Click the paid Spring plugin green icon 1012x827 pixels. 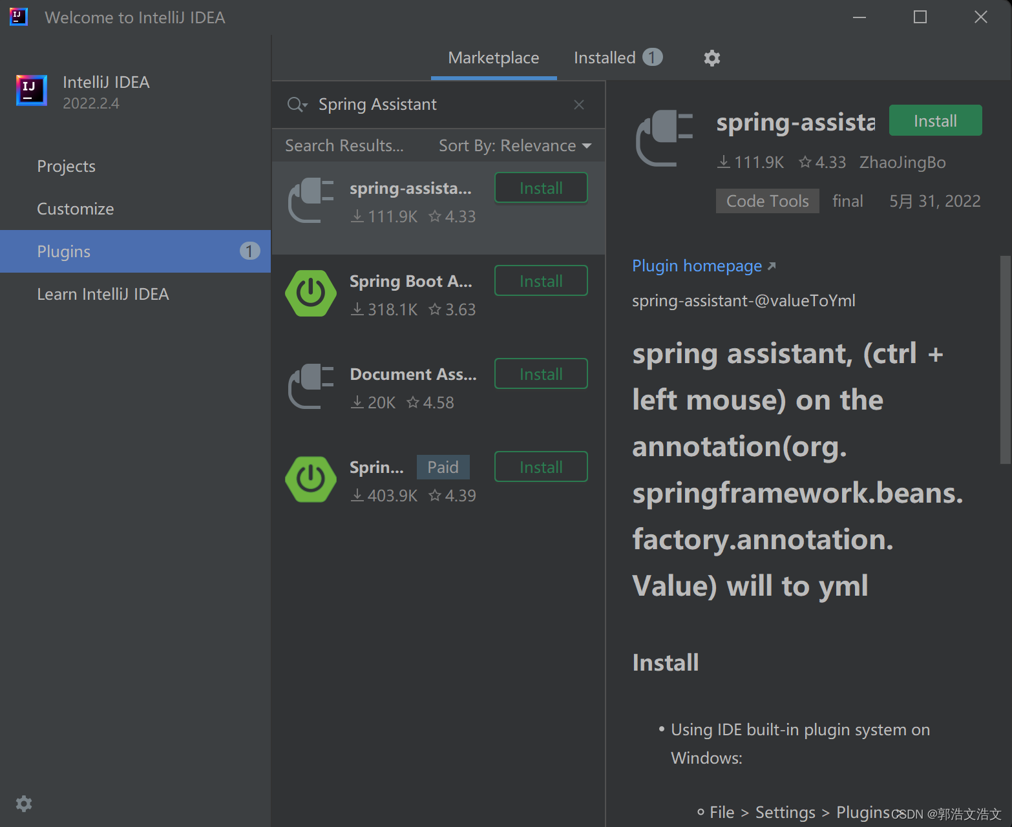click(311, 479)
